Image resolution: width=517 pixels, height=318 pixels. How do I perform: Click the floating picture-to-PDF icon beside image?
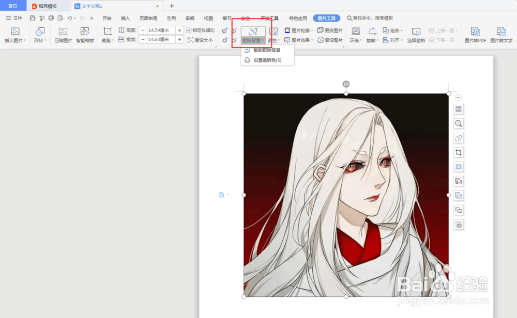[458, 196]
